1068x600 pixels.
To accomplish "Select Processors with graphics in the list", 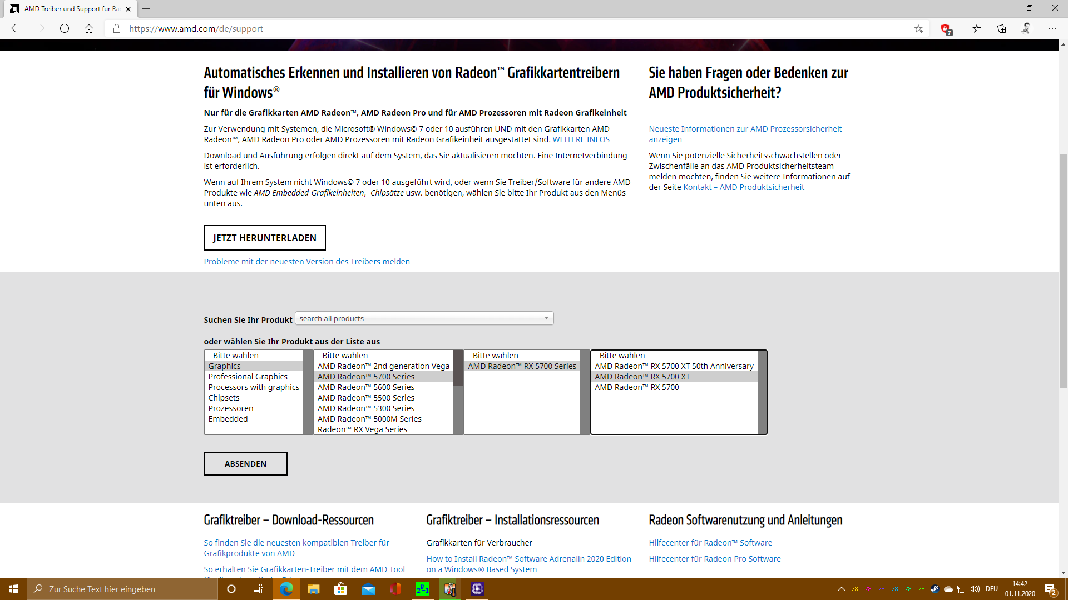I will pyautogui.click(x=254, y=387).
